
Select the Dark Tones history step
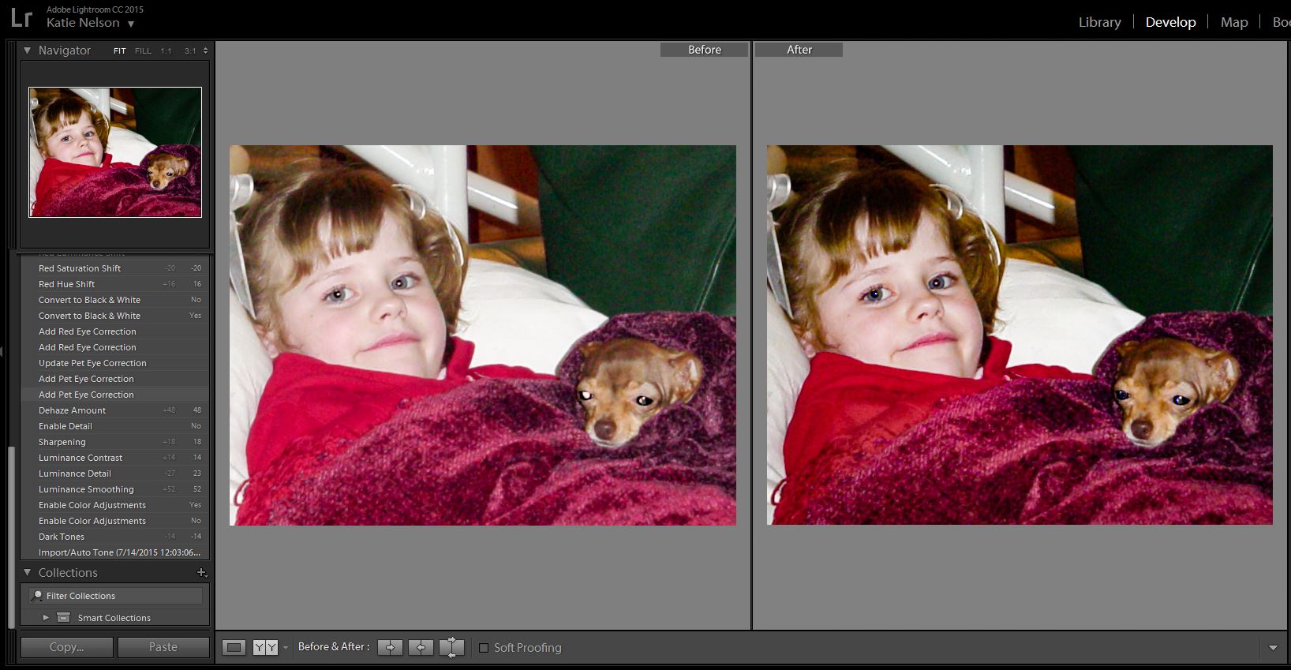pyautogui.click(x=115, y=537)
